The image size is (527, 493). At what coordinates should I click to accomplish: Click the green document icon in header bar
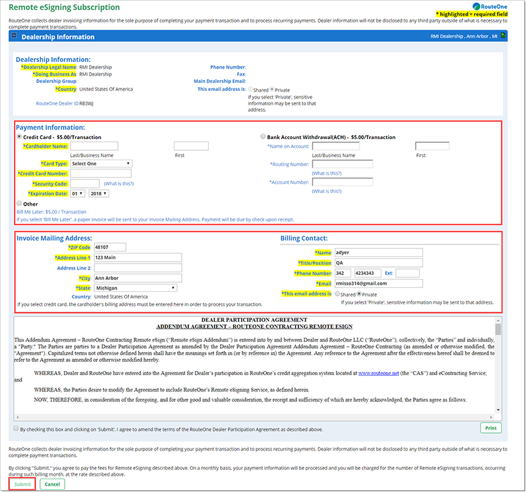coord(503,36)
